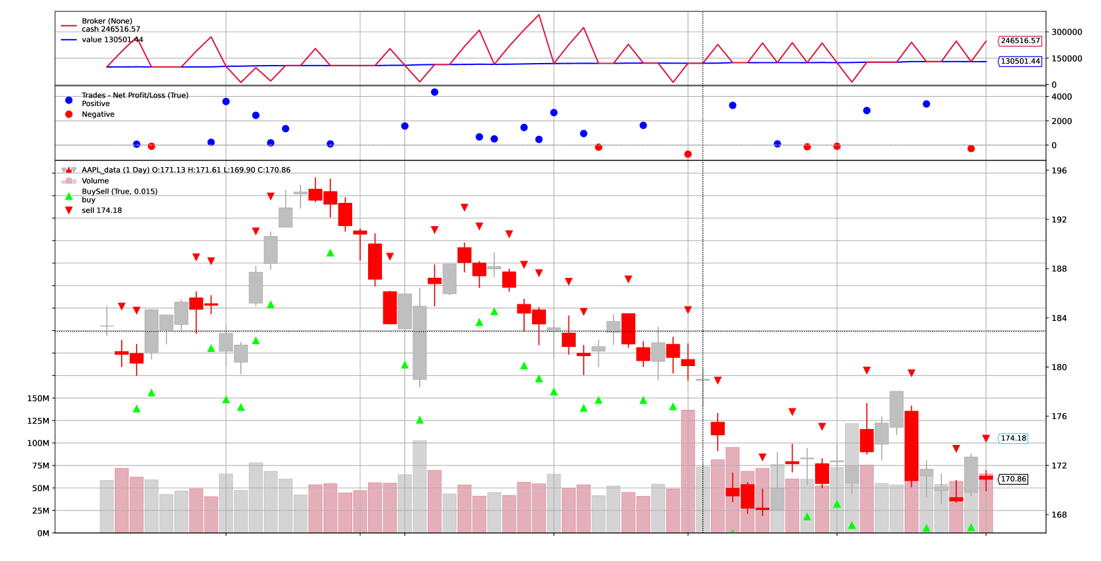Click the BuySell (True, 0.015) legend label
This screenshot has height=561, width=1101.
tap(119, 192)
